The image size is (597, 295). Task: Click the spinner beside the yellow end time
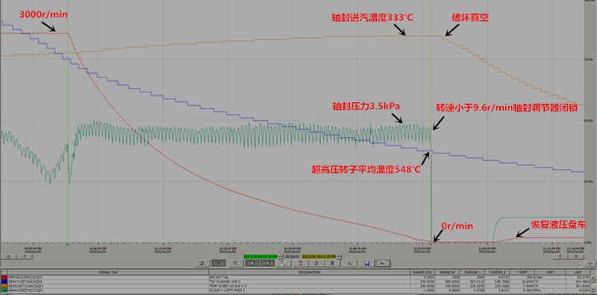339,256
